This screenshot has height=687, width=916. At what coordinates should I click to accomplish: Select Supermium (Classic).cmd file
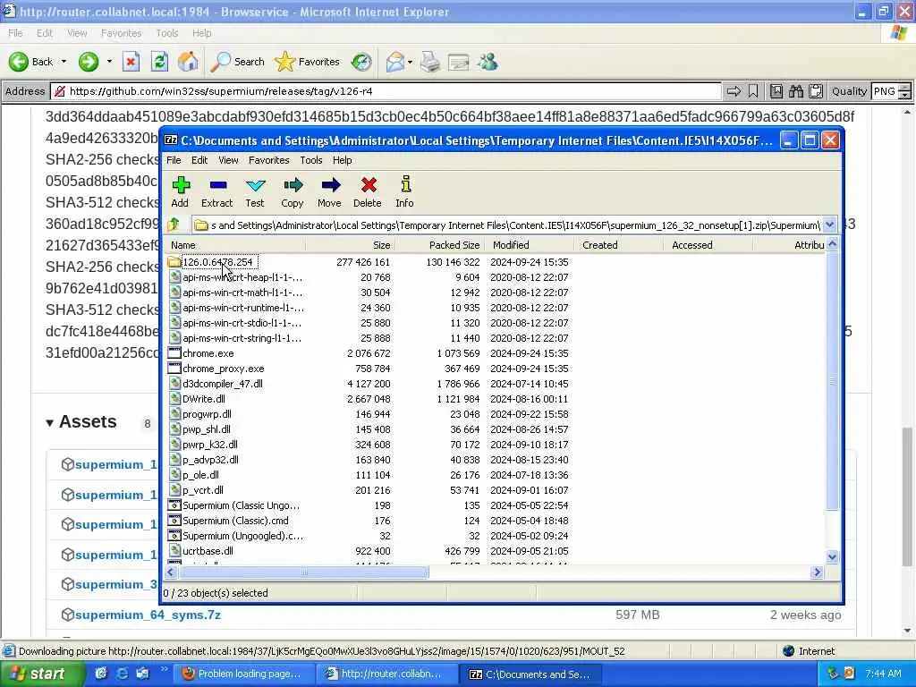[x=235, y=521]
